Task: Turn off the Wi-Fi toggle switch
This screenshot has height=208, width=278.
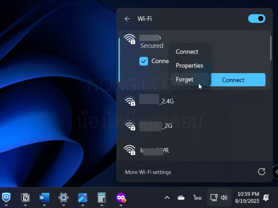Action: point(257,19)
